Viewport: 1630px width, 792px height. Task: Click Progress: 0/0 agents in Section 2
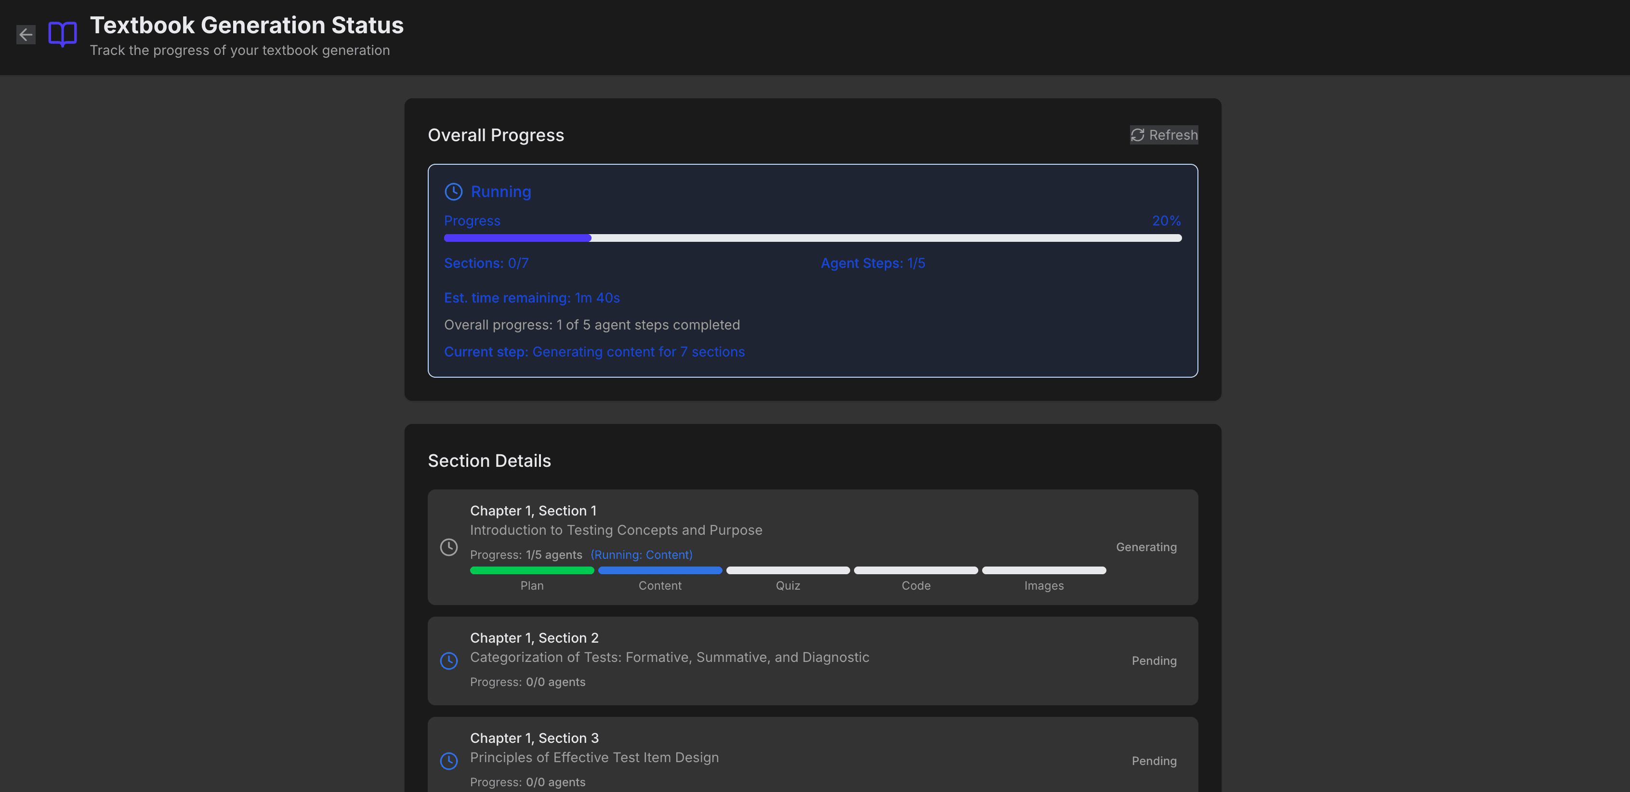coord(527,682)
